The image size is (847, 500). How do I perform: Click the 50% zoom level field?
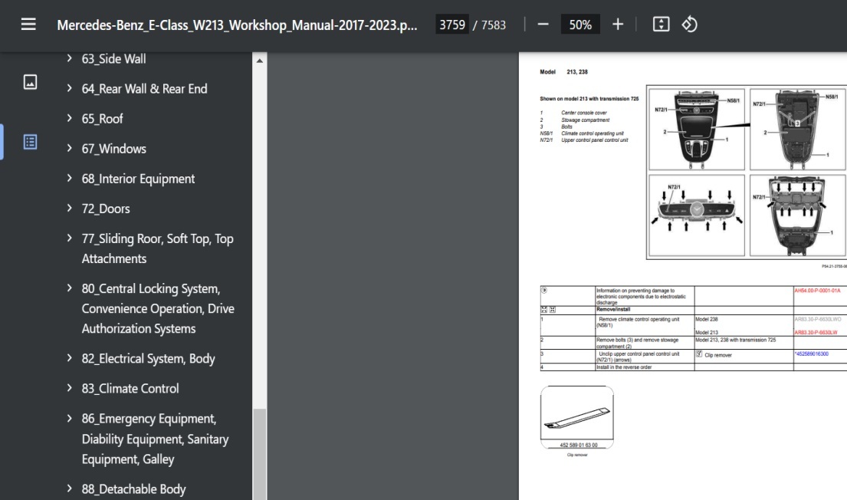tap(580, 25)
